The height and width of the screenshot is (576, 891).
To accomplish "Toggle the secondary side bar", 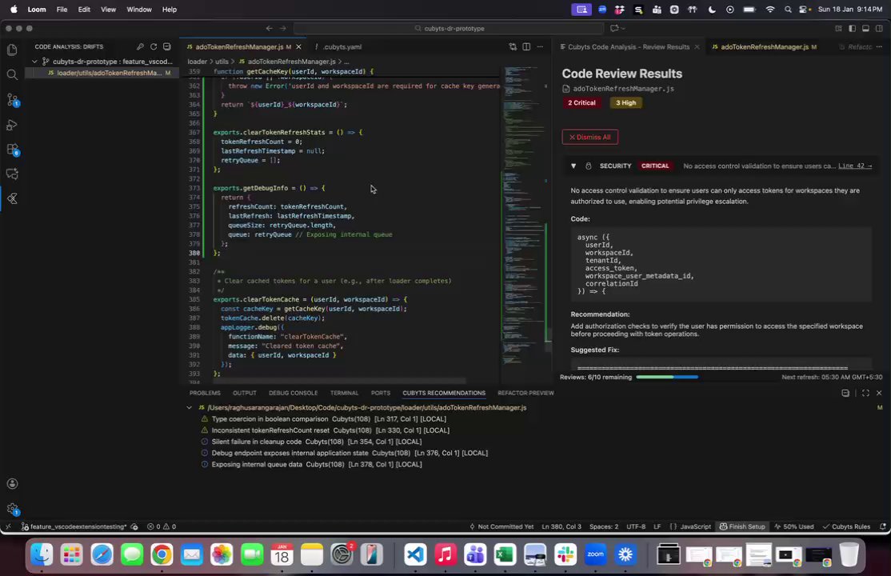I will coord(879,28).
